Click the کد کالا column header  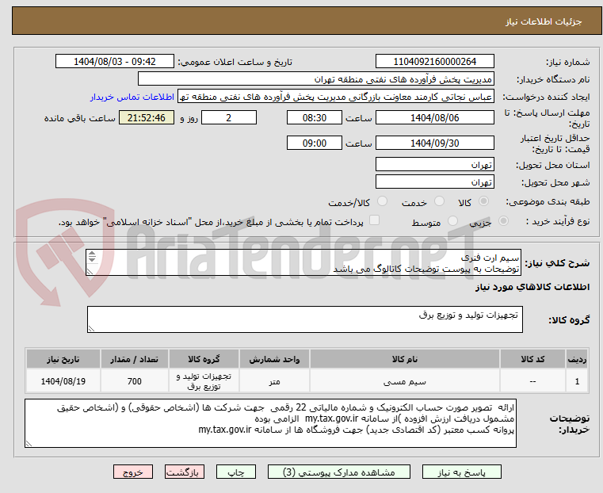point(532,359)
